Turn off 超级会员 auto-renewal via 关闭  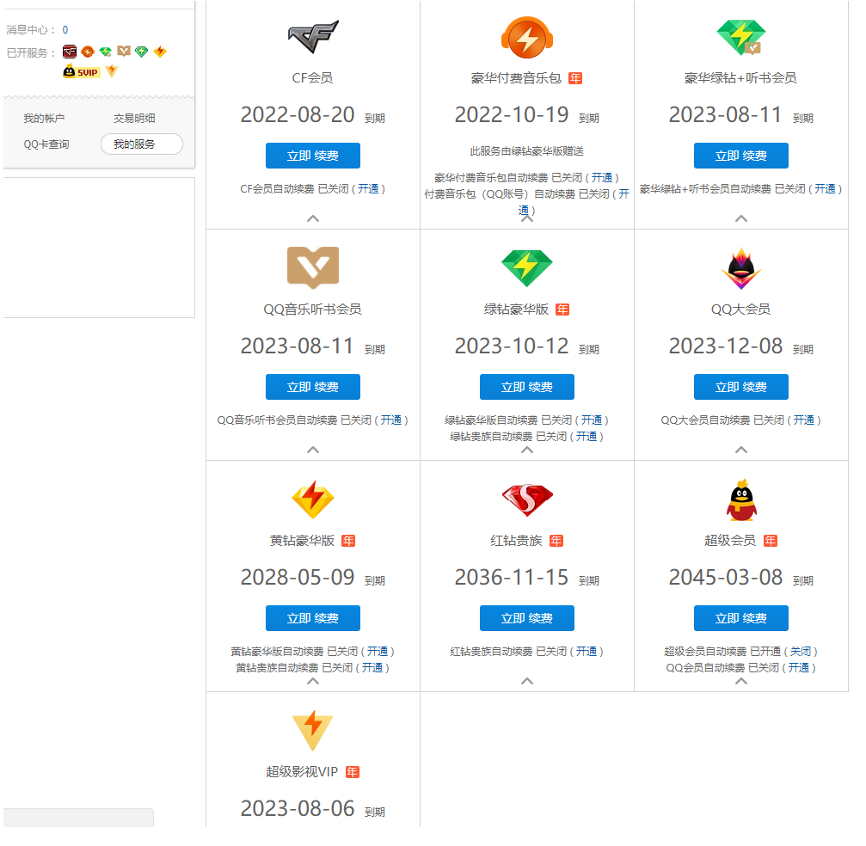coord(800,652)
